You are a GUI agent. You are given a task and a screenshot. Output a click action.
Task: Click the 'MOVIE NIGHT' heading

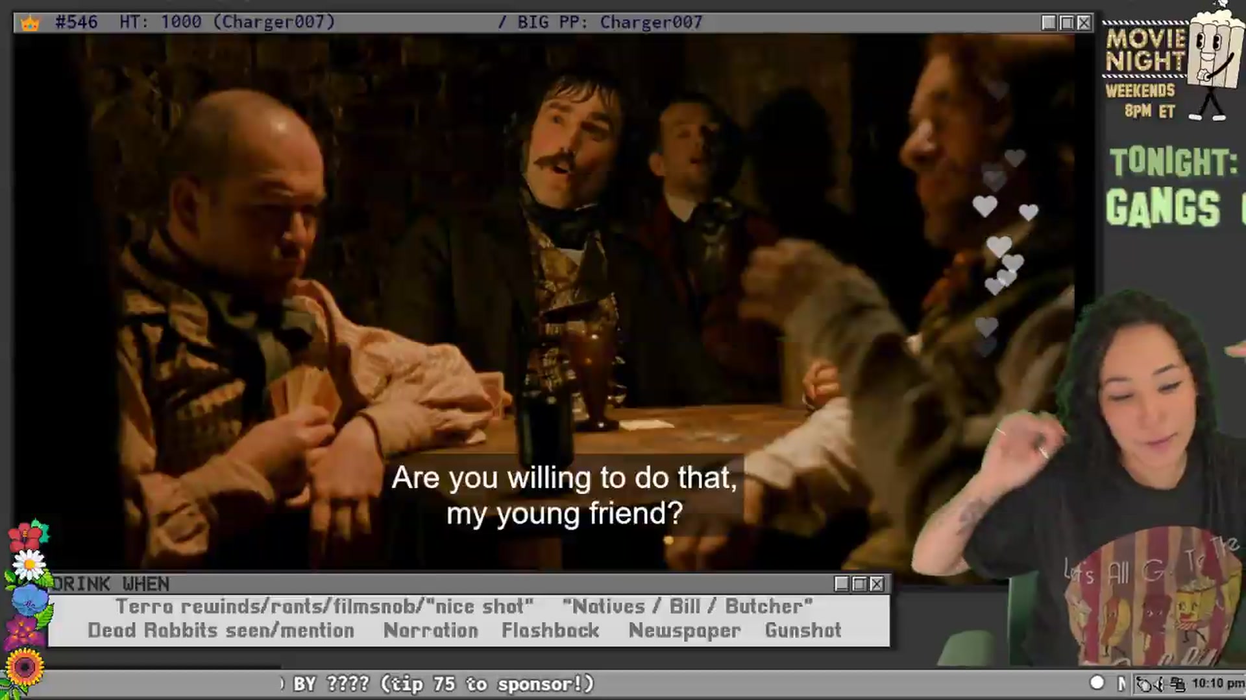[x=1146, y=50]
